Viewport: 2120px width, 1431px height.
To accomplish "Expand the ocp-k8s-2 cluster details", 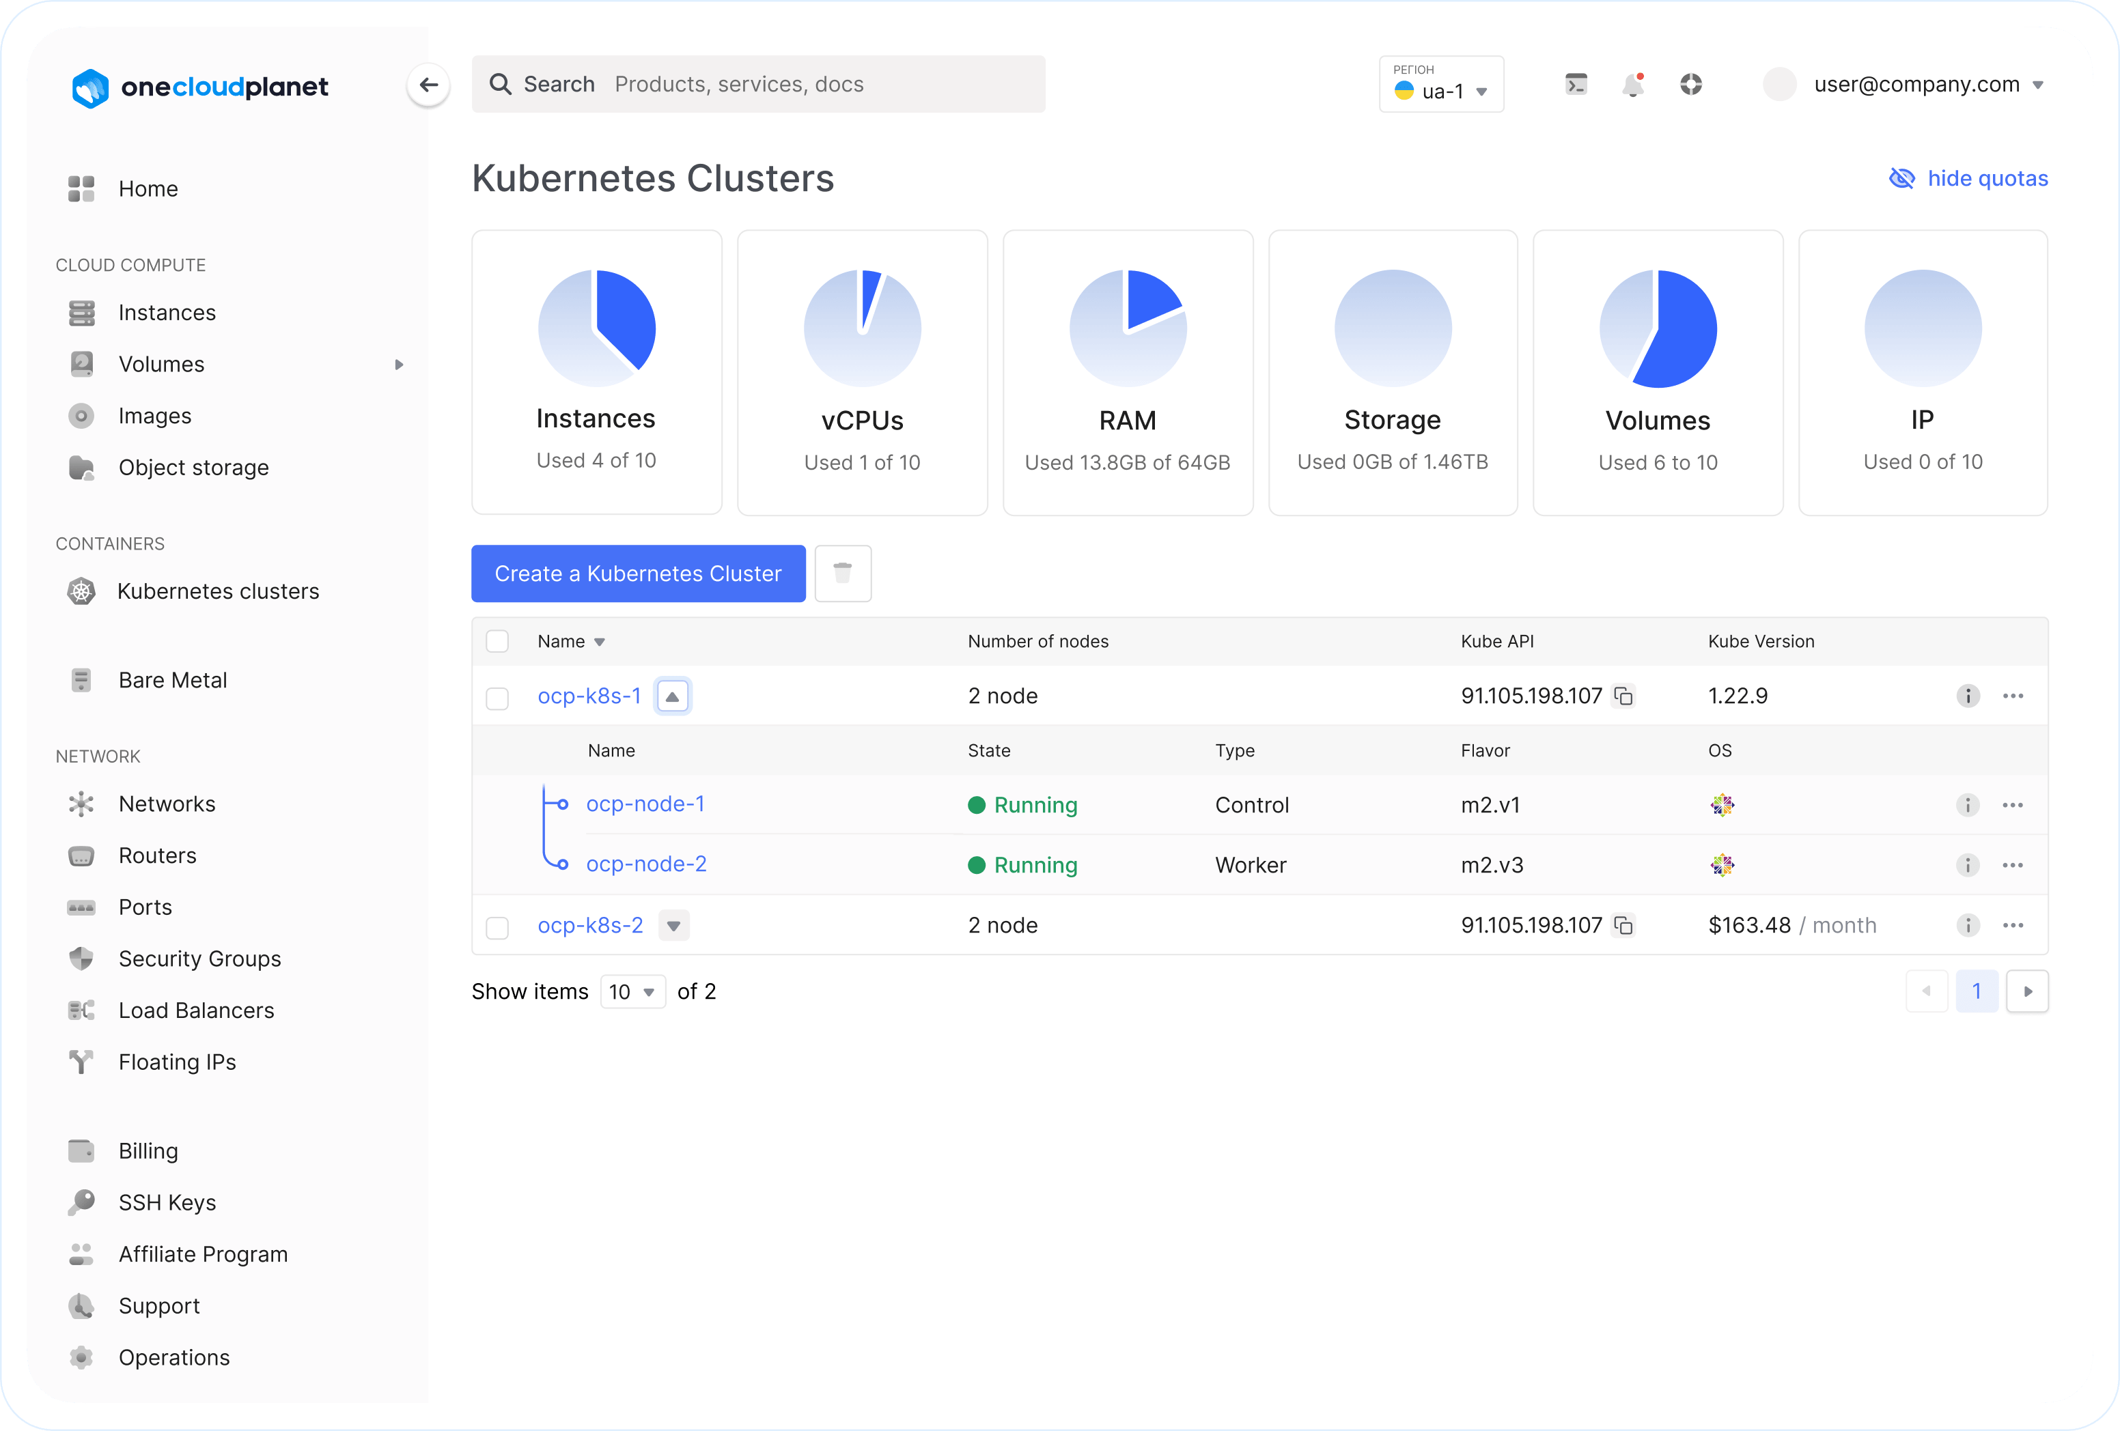I will click(x=674, y=925).
